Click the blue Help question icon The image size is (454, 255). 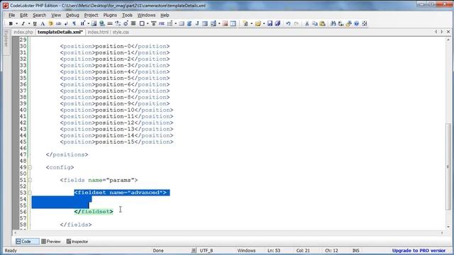(x=356, y=23)
